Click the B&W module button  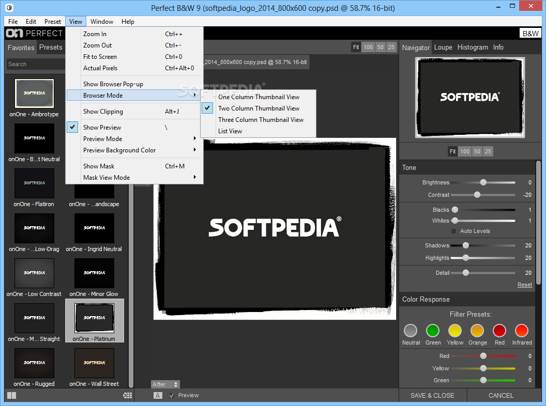(x=530, y=34)
